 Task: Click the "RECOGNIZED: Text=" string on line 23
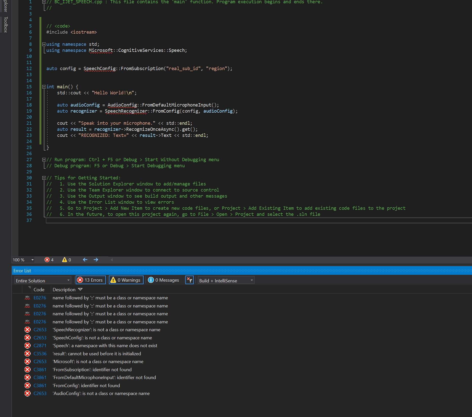point(104,135)
